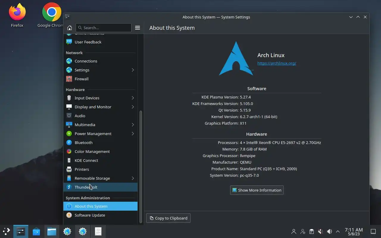Image resolution: width=381 pixels, height=238 pixels.
Task: Expand the network Settings submenu chevron
Action: click(x=133, y=70)
